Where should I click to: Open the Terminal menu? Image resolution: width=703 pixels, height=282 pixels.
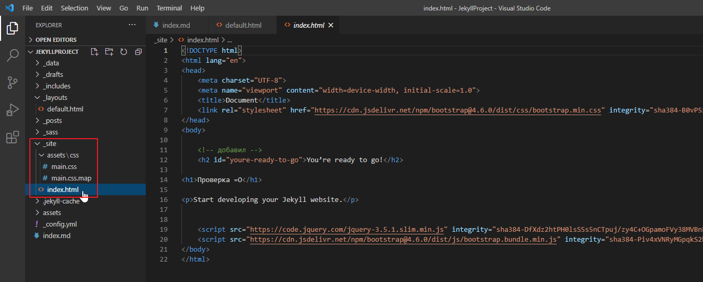pyautogui.click(x=169, y=8)
